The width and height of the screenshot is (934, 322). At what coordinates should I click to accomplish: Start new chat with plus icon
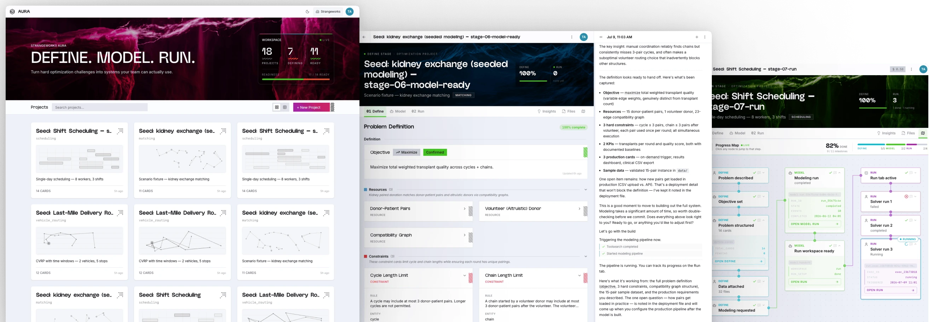(x=697, y=37)
